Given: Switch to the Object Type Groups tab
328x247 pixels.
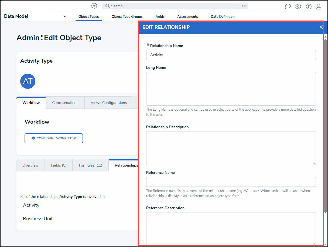Looking at the screenshot, I should (127, 16).
